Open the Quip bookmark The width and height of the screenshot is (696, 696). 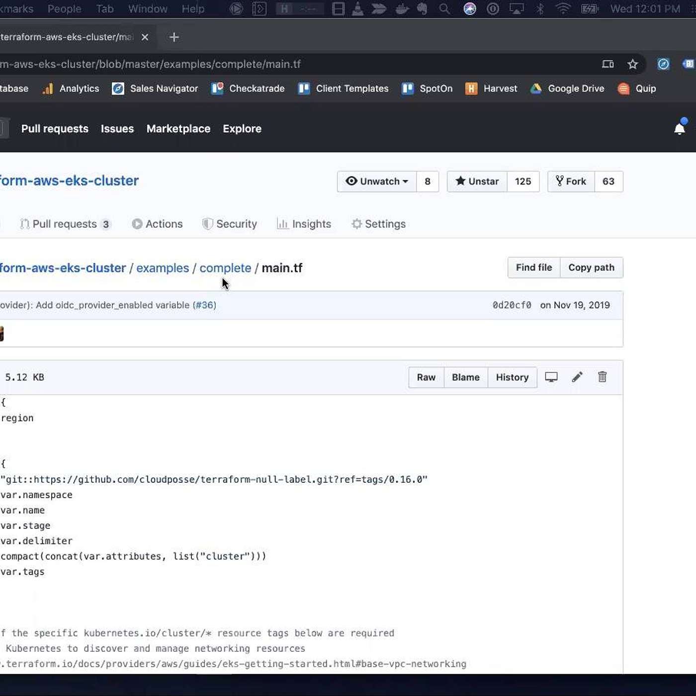pos(637,88)
